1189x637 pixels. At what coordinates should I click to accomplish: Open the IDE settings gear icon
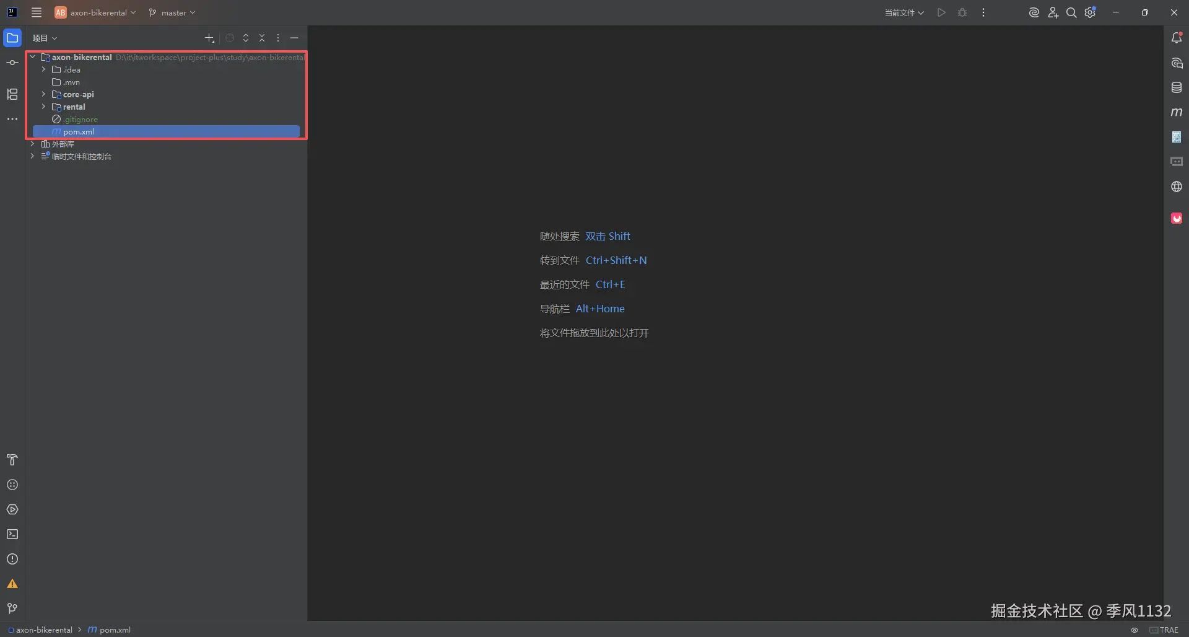[1091, 12]
